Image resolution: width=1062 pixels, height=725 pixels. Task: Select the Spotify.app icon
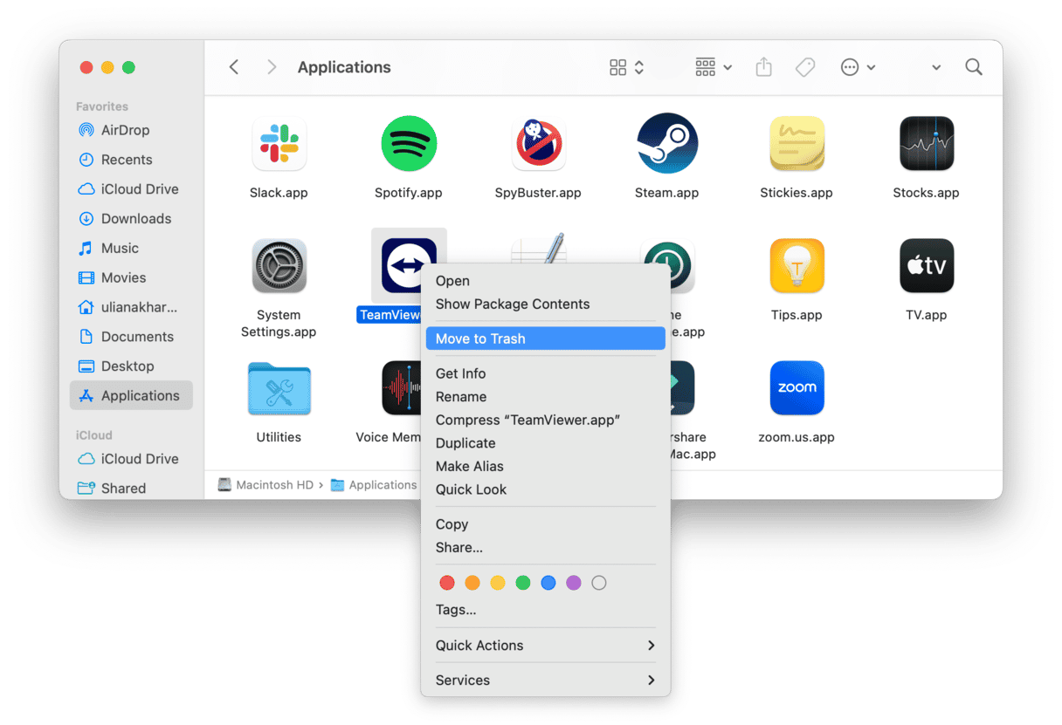(408, 143)
